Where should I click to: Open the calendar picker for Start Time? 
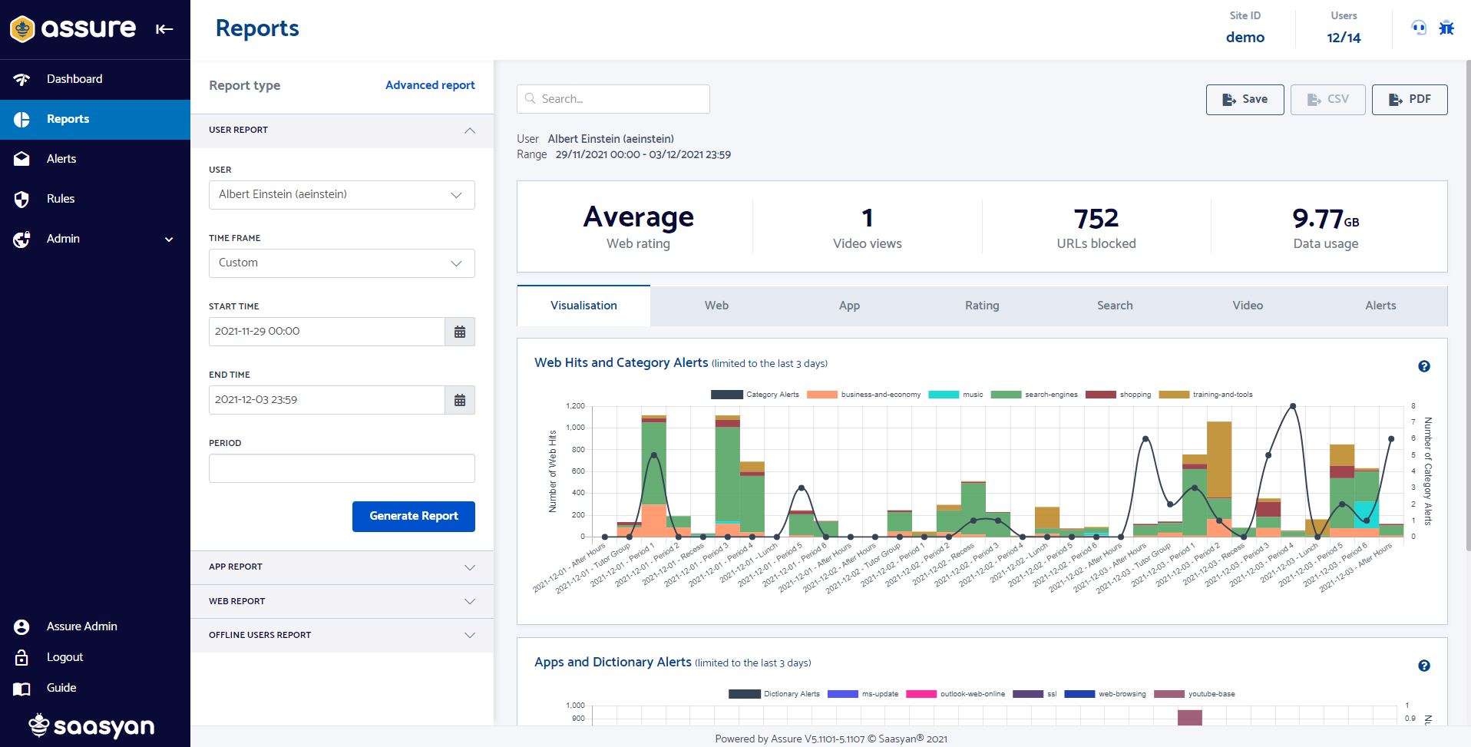[459, 331]
